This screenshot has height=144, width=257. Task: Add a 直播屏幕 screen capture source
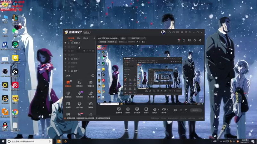tap(119, 110)
